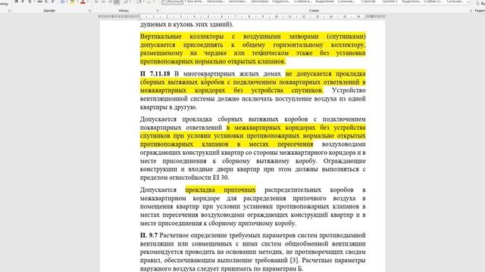Click the text EI 30
The image size is (485, 272).
[221, 178]
